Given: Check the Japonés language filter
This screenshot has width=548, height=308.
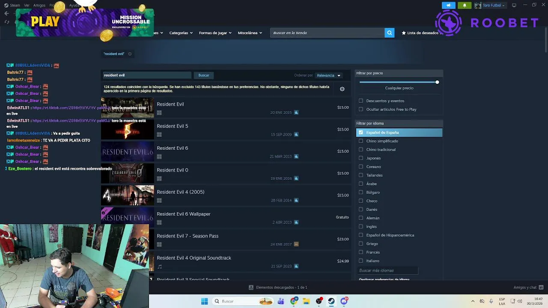Looking at the screenshot, I should pos(361,158).
